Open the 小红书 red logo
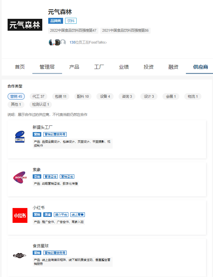 click(20, 215)
